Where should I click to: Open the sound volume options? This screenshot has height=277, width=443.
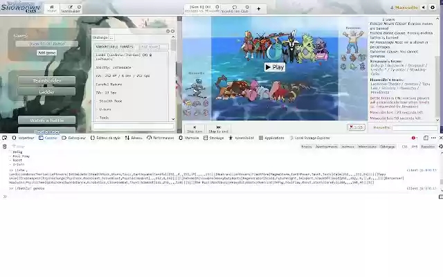[424, 8]
